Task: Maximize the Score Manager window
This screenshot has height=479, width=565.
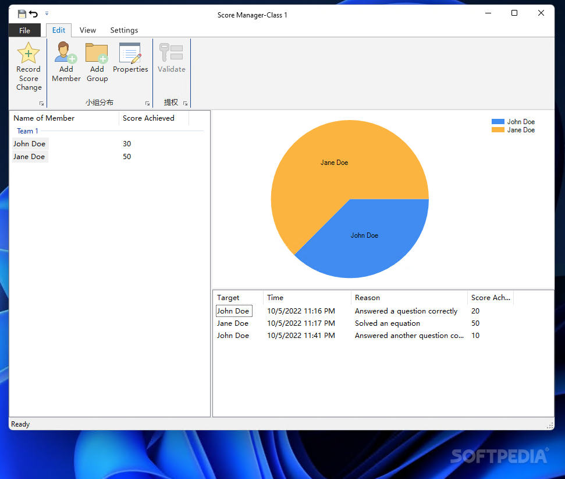Action: [514, 13]
